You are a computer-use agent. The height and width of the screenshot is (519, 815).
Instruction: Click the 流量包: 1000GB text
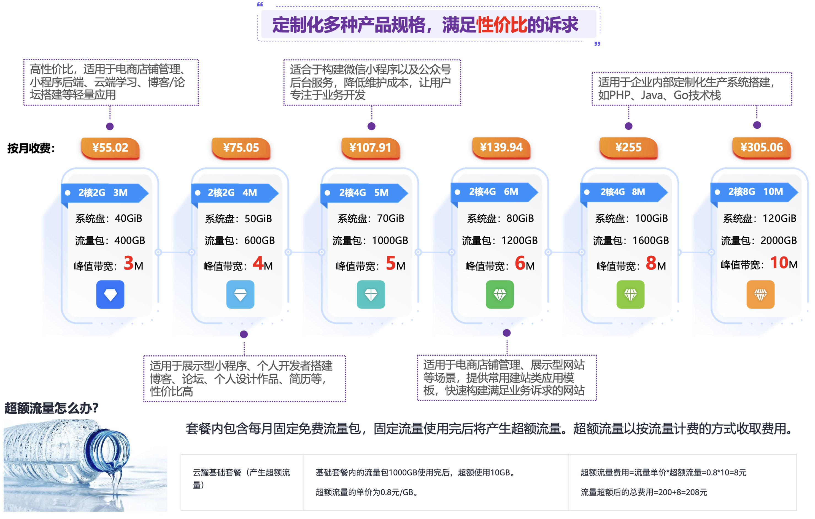point(370,240)
